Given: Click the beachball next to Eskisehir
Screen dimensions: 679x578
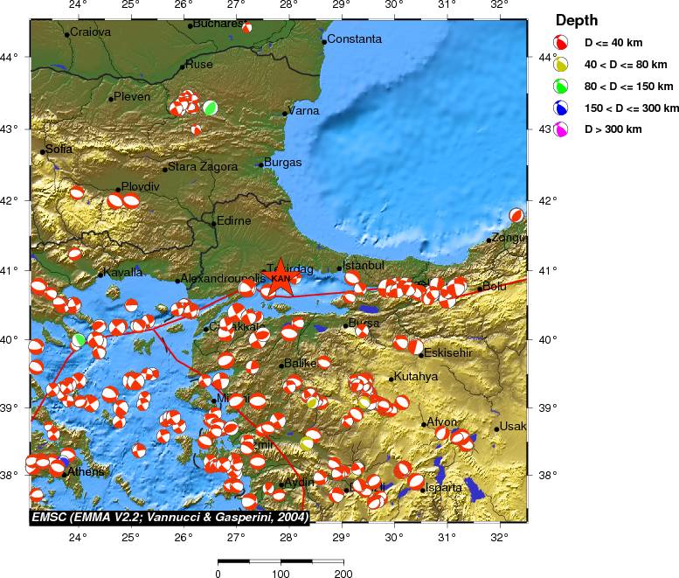Looking at the screenshot, I should pyautogui.click(x=415, y=347).
